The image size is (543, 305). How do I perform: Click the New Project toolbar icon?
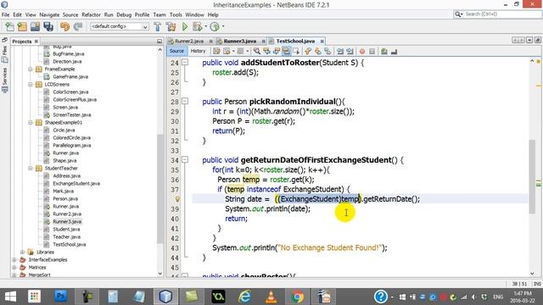[22, 26]
